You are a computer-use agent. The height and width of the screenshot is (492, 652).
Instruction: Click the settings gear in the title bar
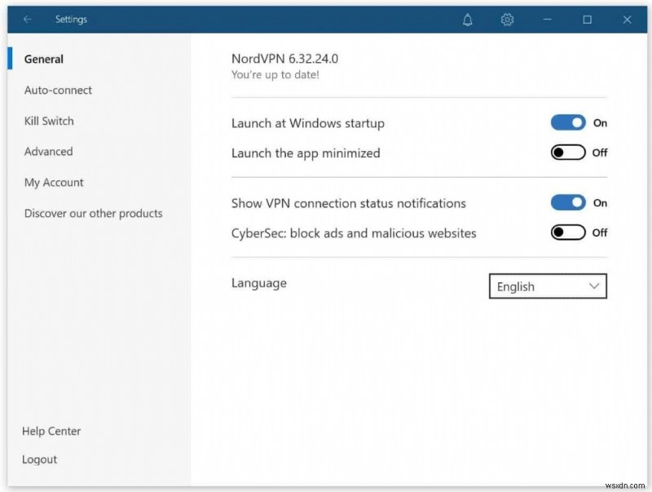507,19
